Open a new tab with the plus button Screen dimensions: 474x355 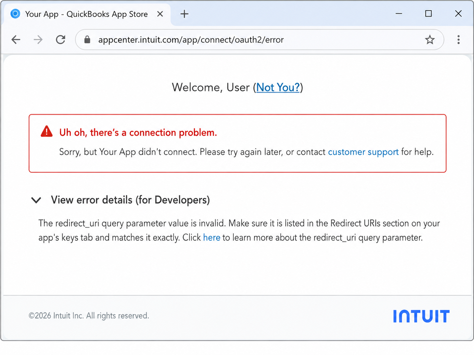click(185, 14)
